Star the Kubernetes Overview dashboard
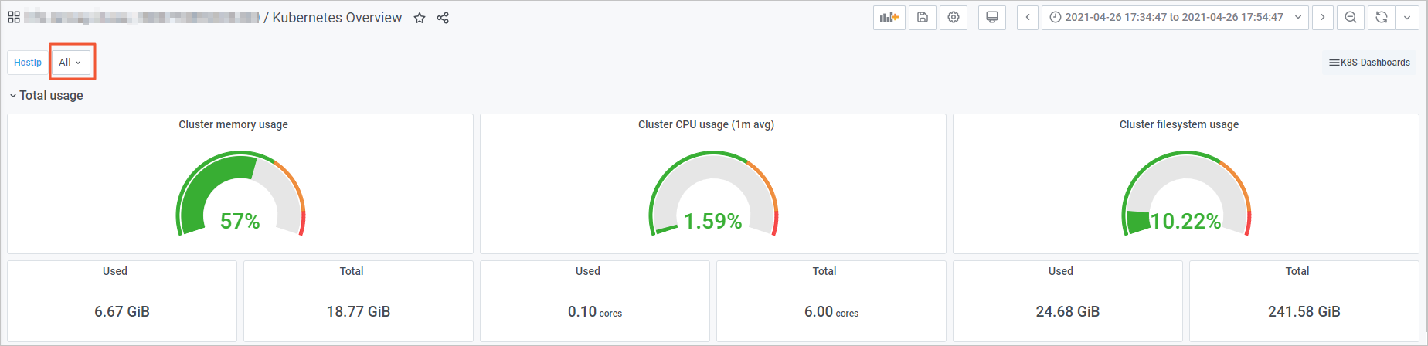 [420, 18]
